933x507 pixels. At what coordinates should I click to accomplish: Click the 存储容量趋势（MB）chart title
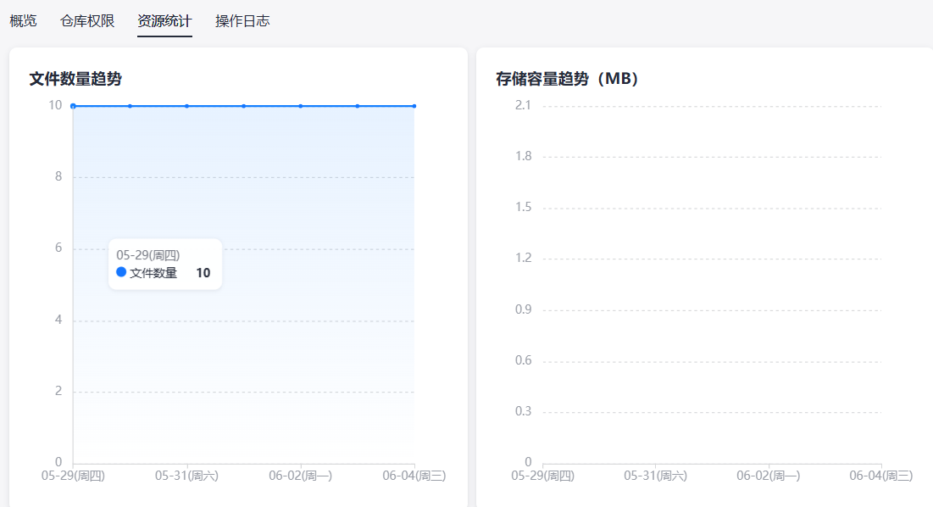coord(567,79)
